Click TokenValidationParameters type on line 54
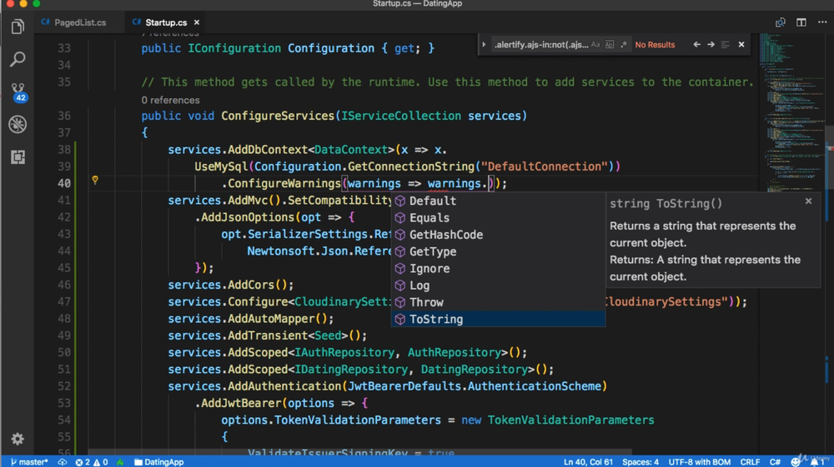 click(x=570, y=420)
